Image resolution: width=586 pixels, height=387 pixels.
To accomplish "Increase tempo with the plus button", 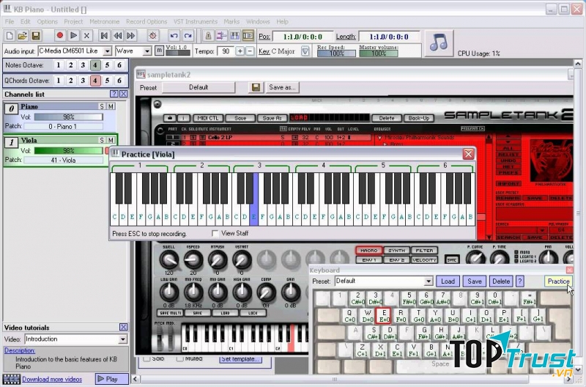I will (240, 51).
